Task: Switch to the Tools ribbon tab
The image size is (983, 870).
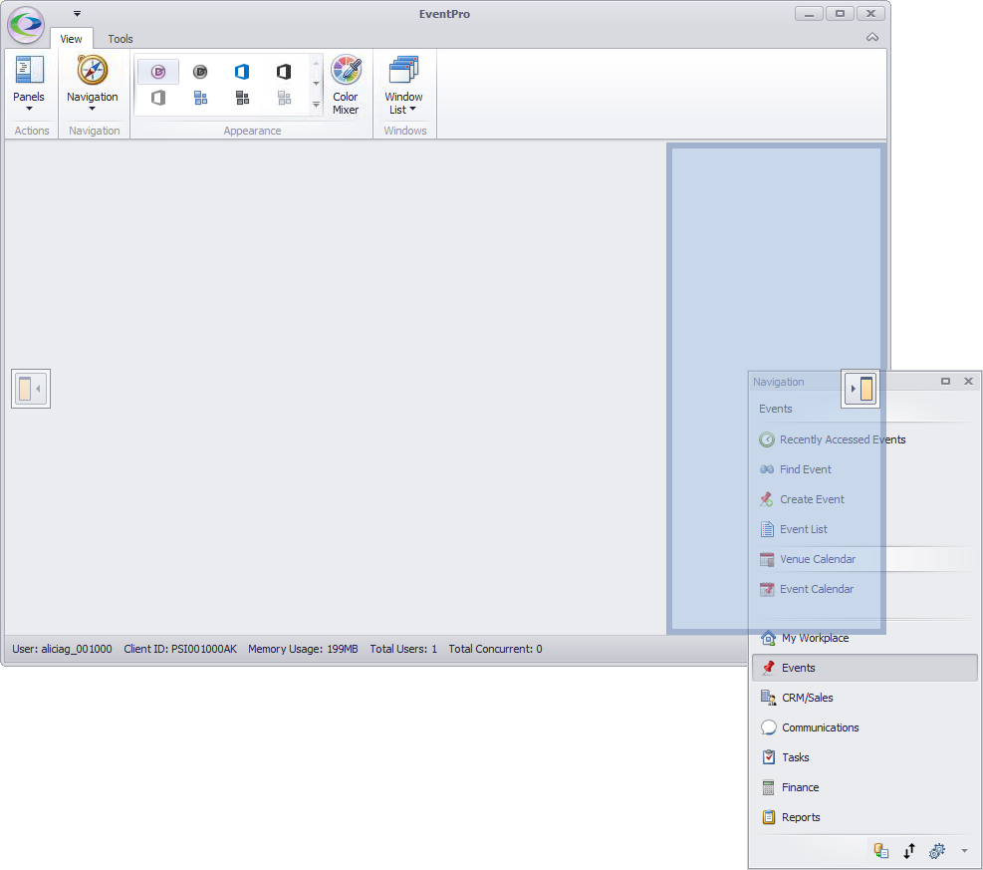Action: [x=121, y=39]
